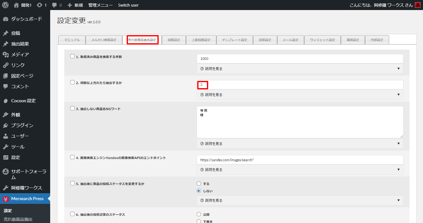Viewport: 423px width, 223px height.
Task: Select the 公開 radio button for setting 6
Action: point(198,215)
